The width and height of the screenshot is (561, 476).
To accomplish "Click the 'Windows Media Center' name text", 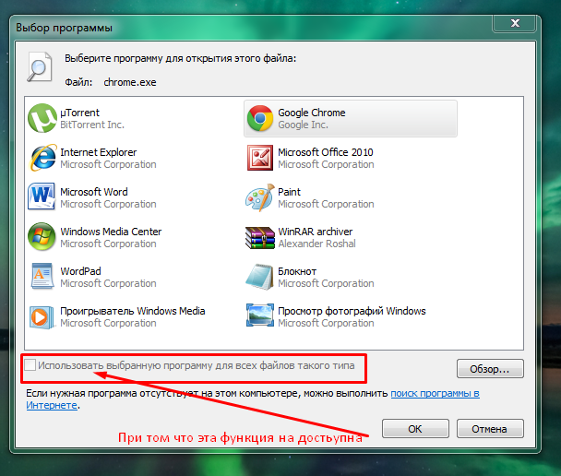I will pyautogui.click(x=111, y=232).
